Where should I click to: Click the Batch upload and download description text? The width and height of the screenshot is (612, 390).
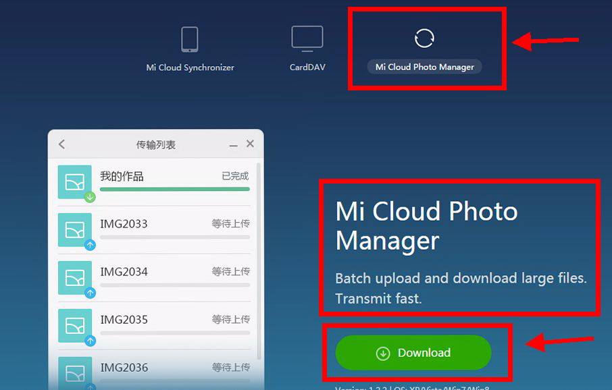tap(461, 288)
